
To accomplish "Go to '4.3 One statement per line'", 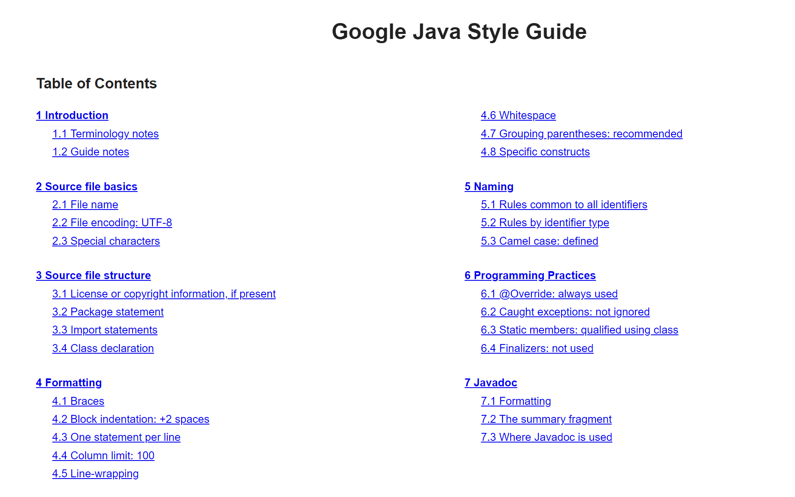I will coord(117,437).
